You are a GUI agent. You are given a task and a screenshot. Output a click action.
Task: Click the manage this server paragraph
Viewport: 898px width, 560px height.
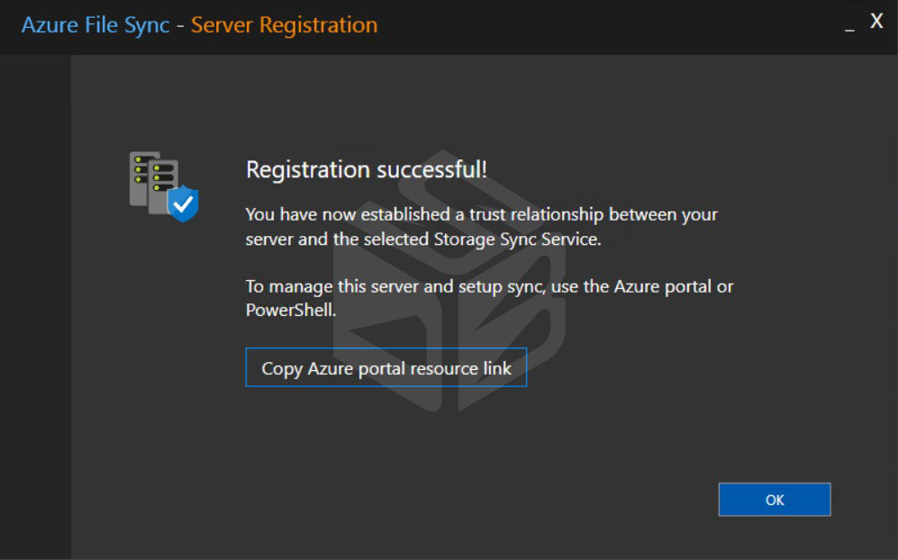click(x=490, y=298)
